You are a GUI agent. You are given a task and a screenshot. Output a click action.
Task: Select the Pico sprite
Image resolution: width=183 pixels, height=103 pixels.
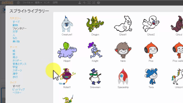[151, 52]
